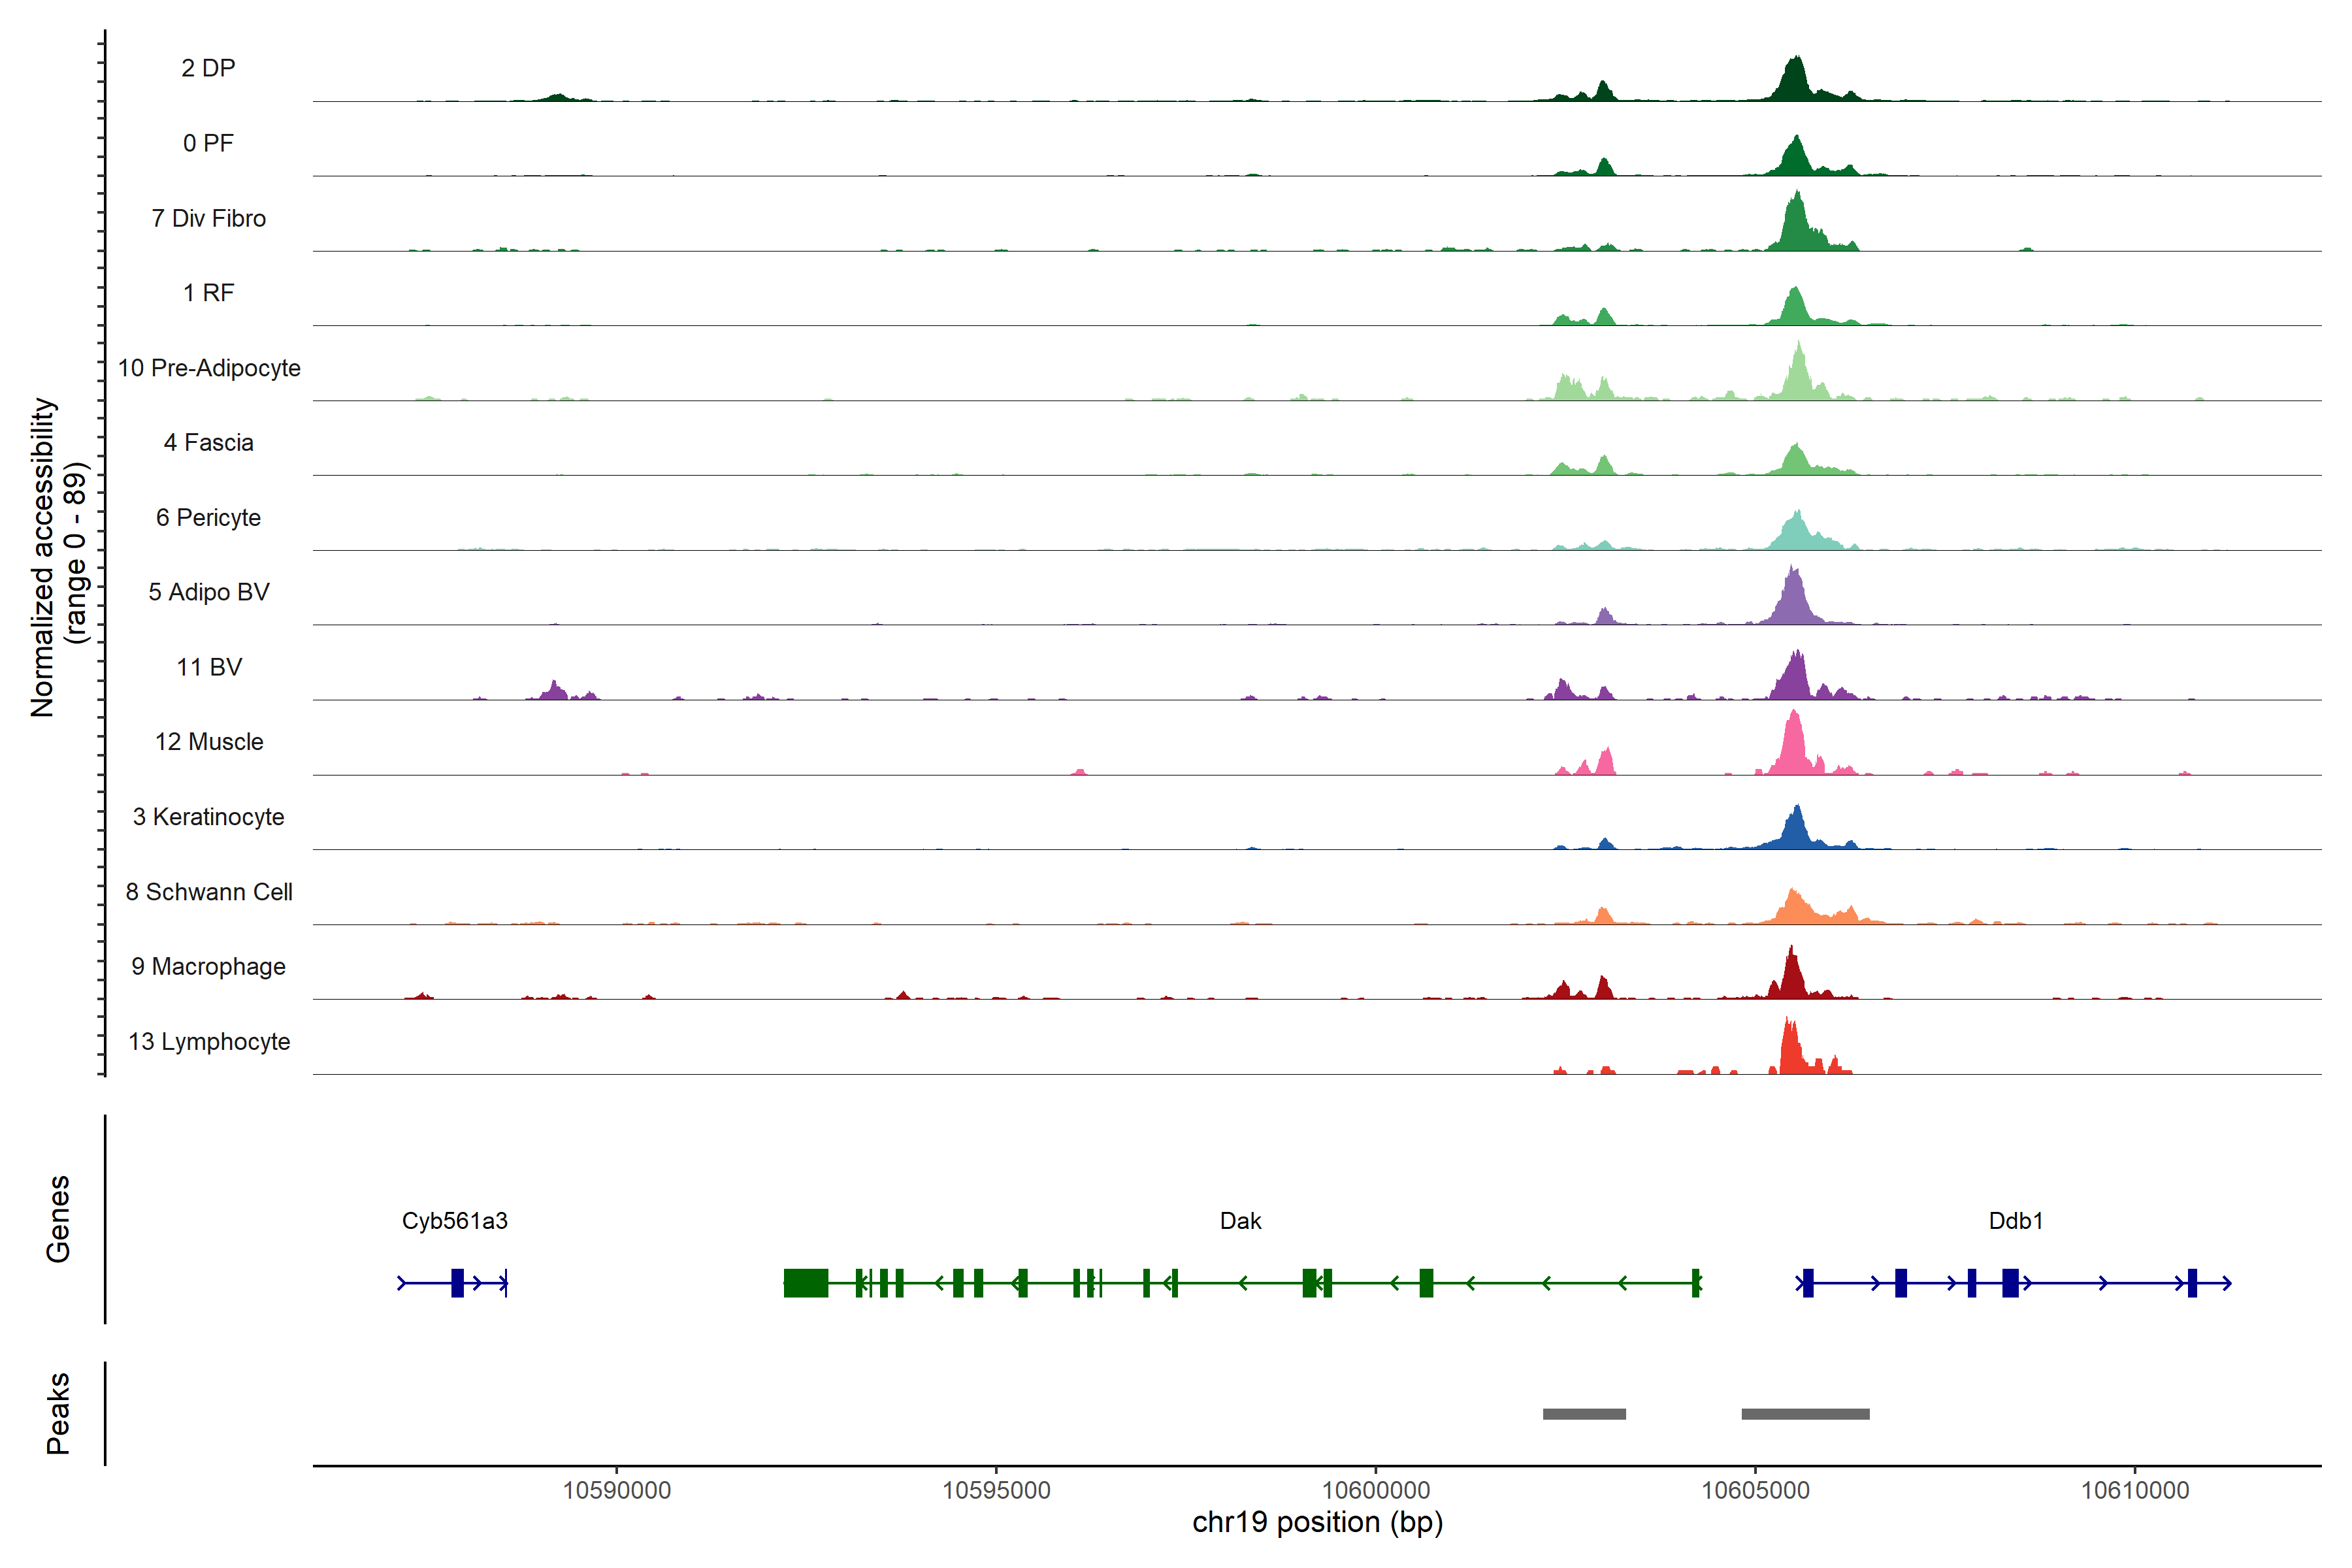Click the Genes panel label
Screen dimensions: 2352x1568
[58, 1219]
